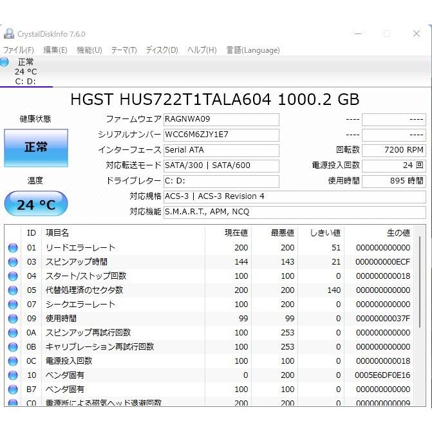This screenshot has height=432, width=432.
Task: Click raw value 0005E6DF0E16
Action: [x=382, y=375]
